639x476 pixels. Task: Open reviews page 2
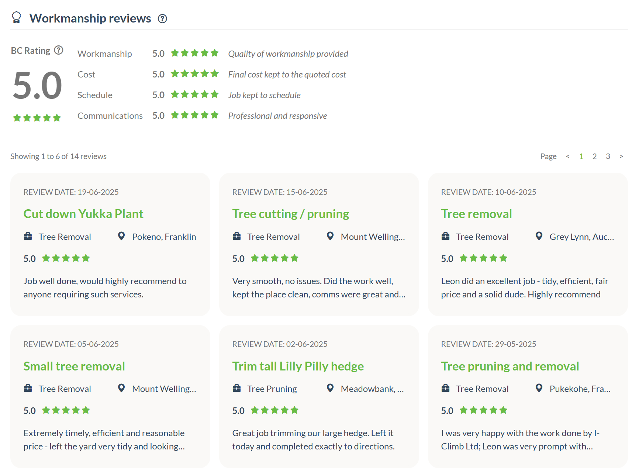tap(594, 156)
